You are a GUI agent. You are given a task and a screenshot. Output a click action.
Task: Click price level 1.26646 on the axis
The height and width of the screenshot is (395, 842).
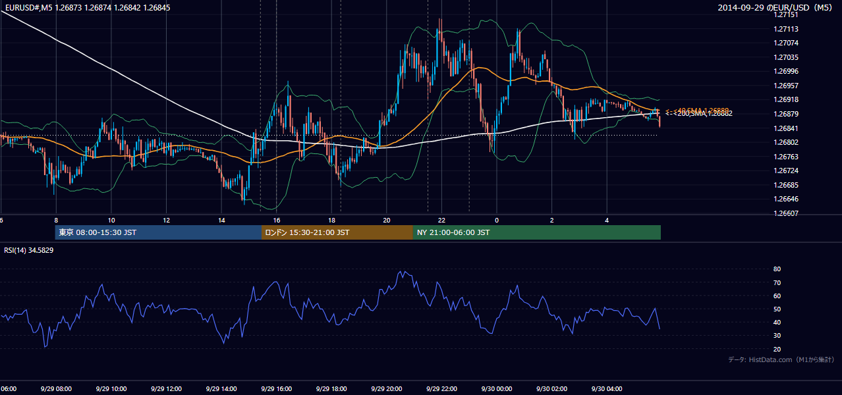pyautogui.click(x=786, y=199)
